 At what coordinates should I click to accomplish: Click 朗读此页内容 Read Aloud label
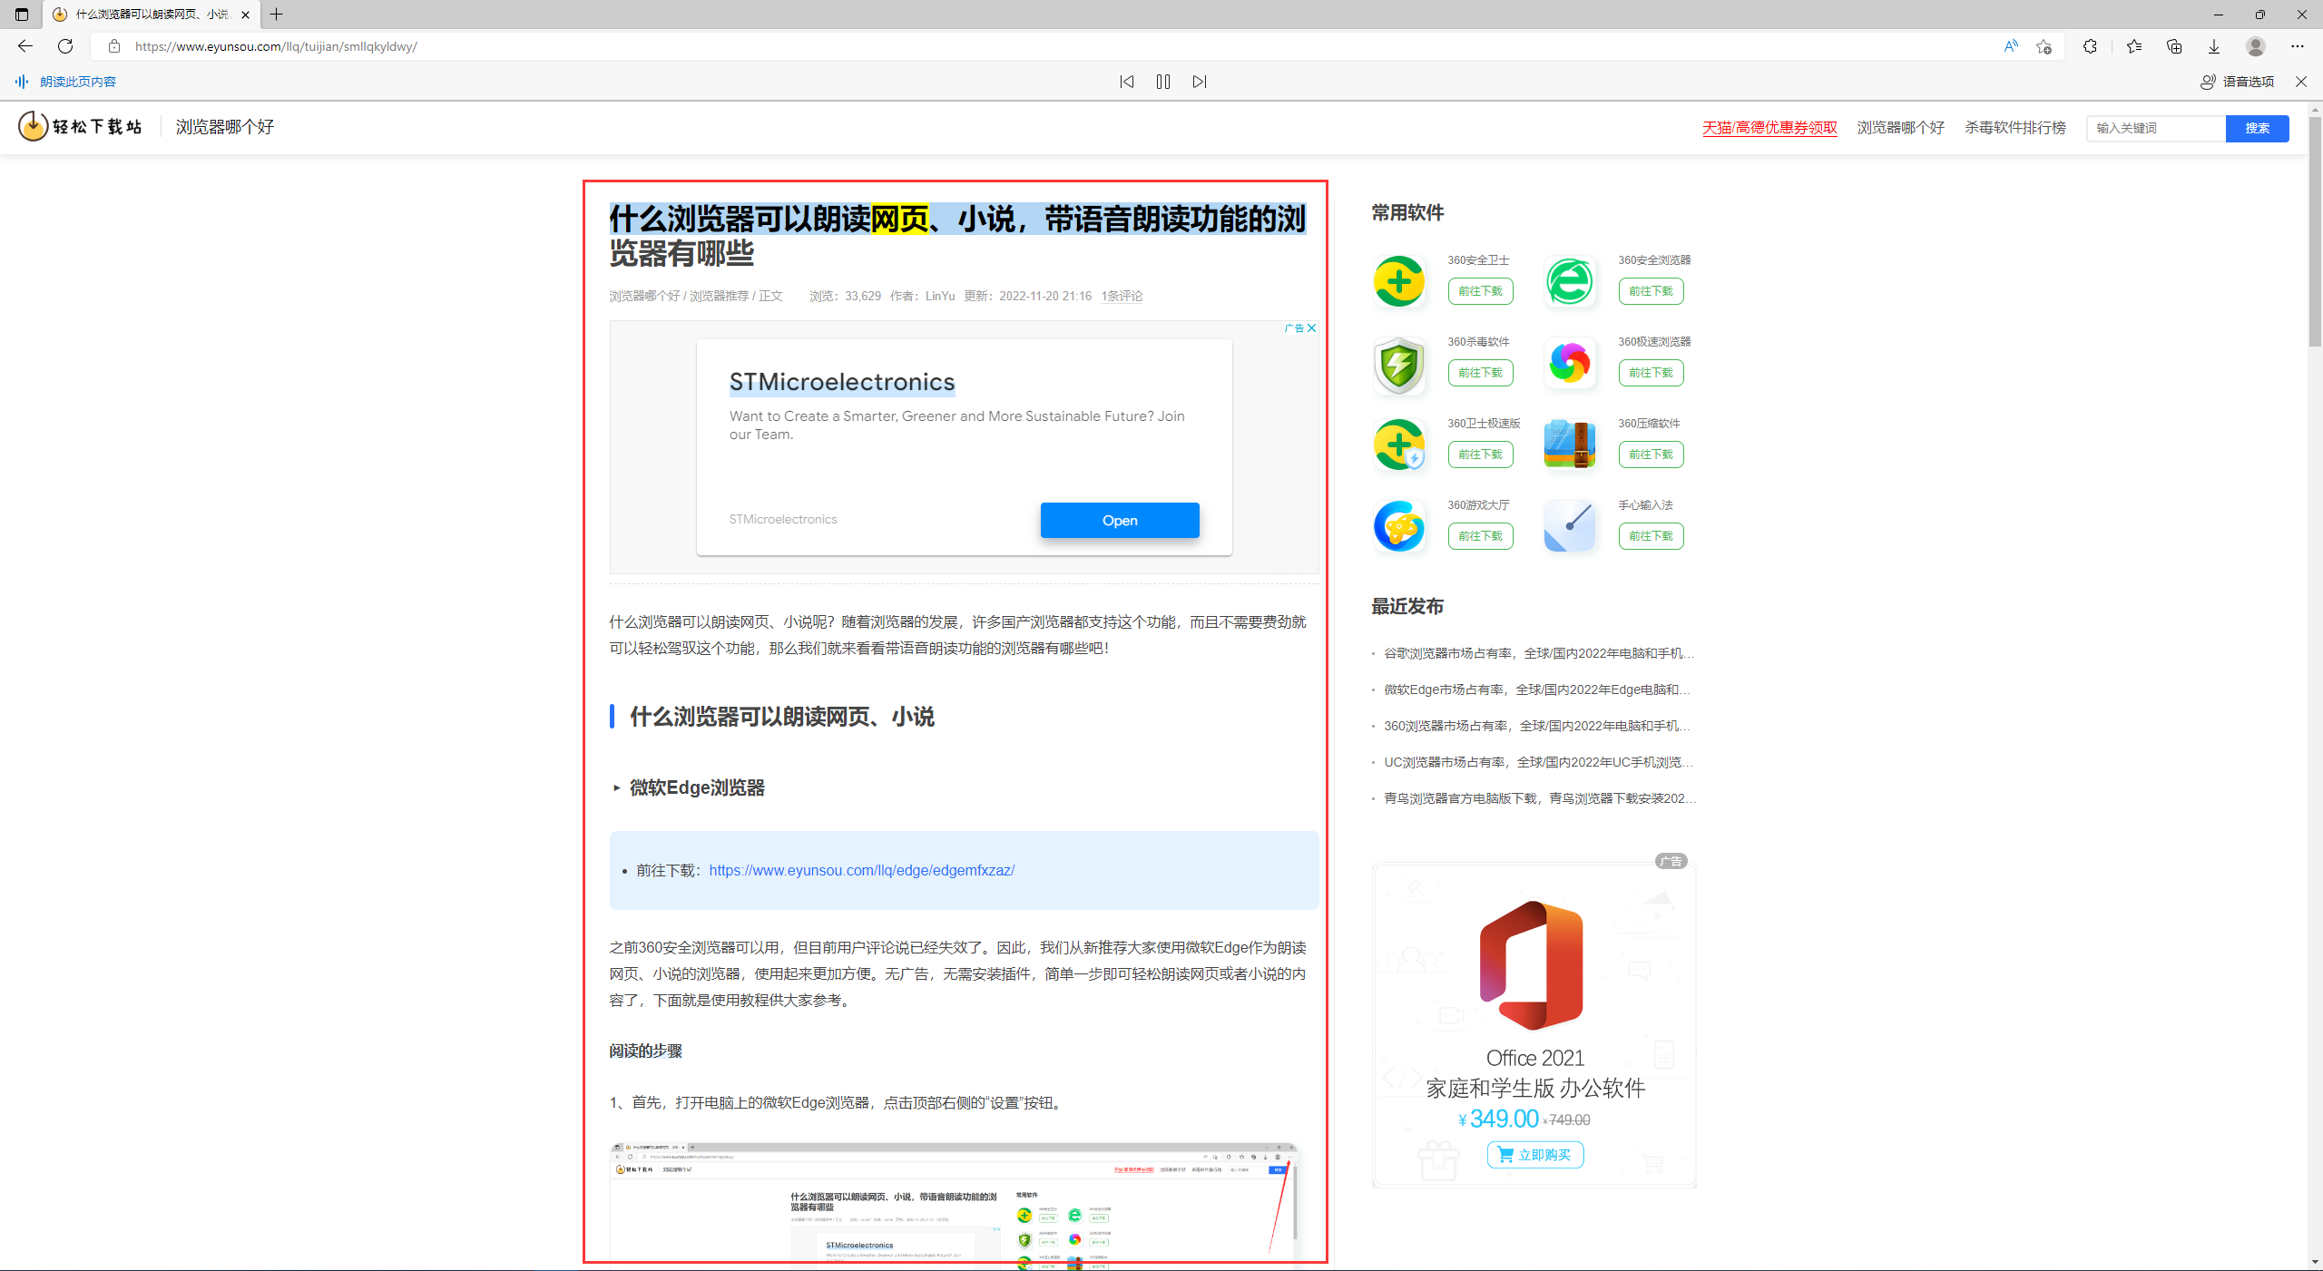click(78, 82)
